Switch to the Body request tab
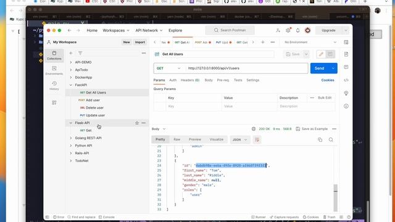Image resolution: width=395 pixels, height=222 pixels. point(209,80)
